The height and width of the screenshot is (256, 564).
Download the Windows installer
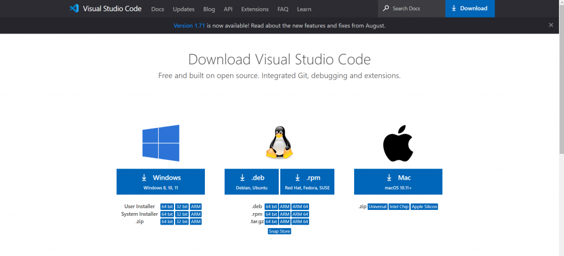(x=161, y=182)
